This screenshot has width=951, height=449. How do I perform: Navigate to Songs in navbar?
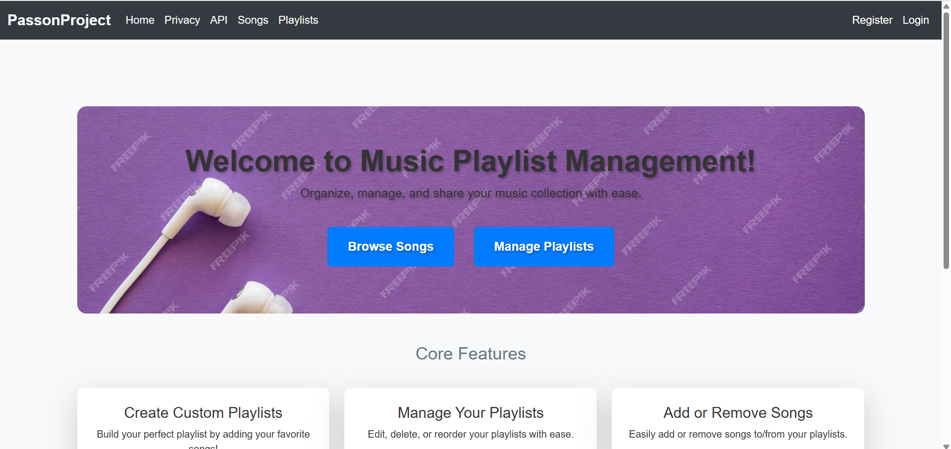tap(253, 20)
